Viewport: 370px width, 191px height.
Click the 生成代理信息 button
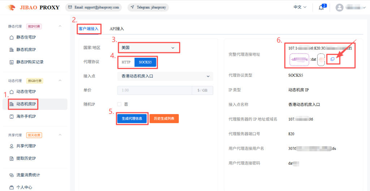point(132,118)
